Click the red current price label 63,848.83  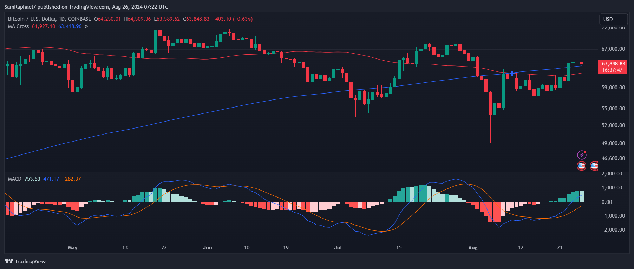[x=613, y=64]
